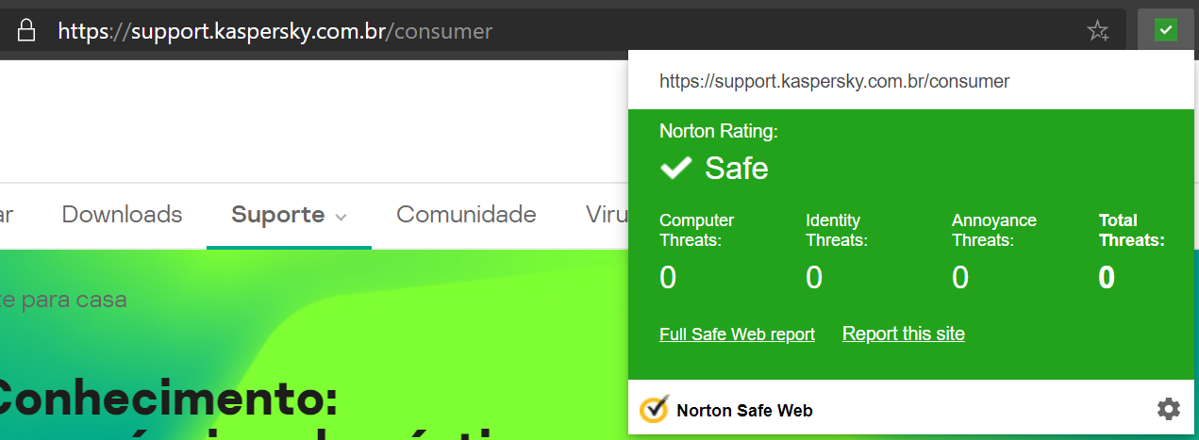
Task: Click the Total Threats count
Action: point(1107,278)
